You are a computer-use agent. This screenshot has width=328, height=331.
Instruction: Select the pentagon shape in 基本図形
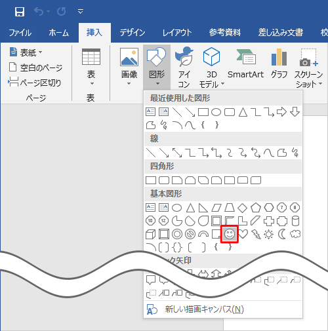[x=256, y=208]
